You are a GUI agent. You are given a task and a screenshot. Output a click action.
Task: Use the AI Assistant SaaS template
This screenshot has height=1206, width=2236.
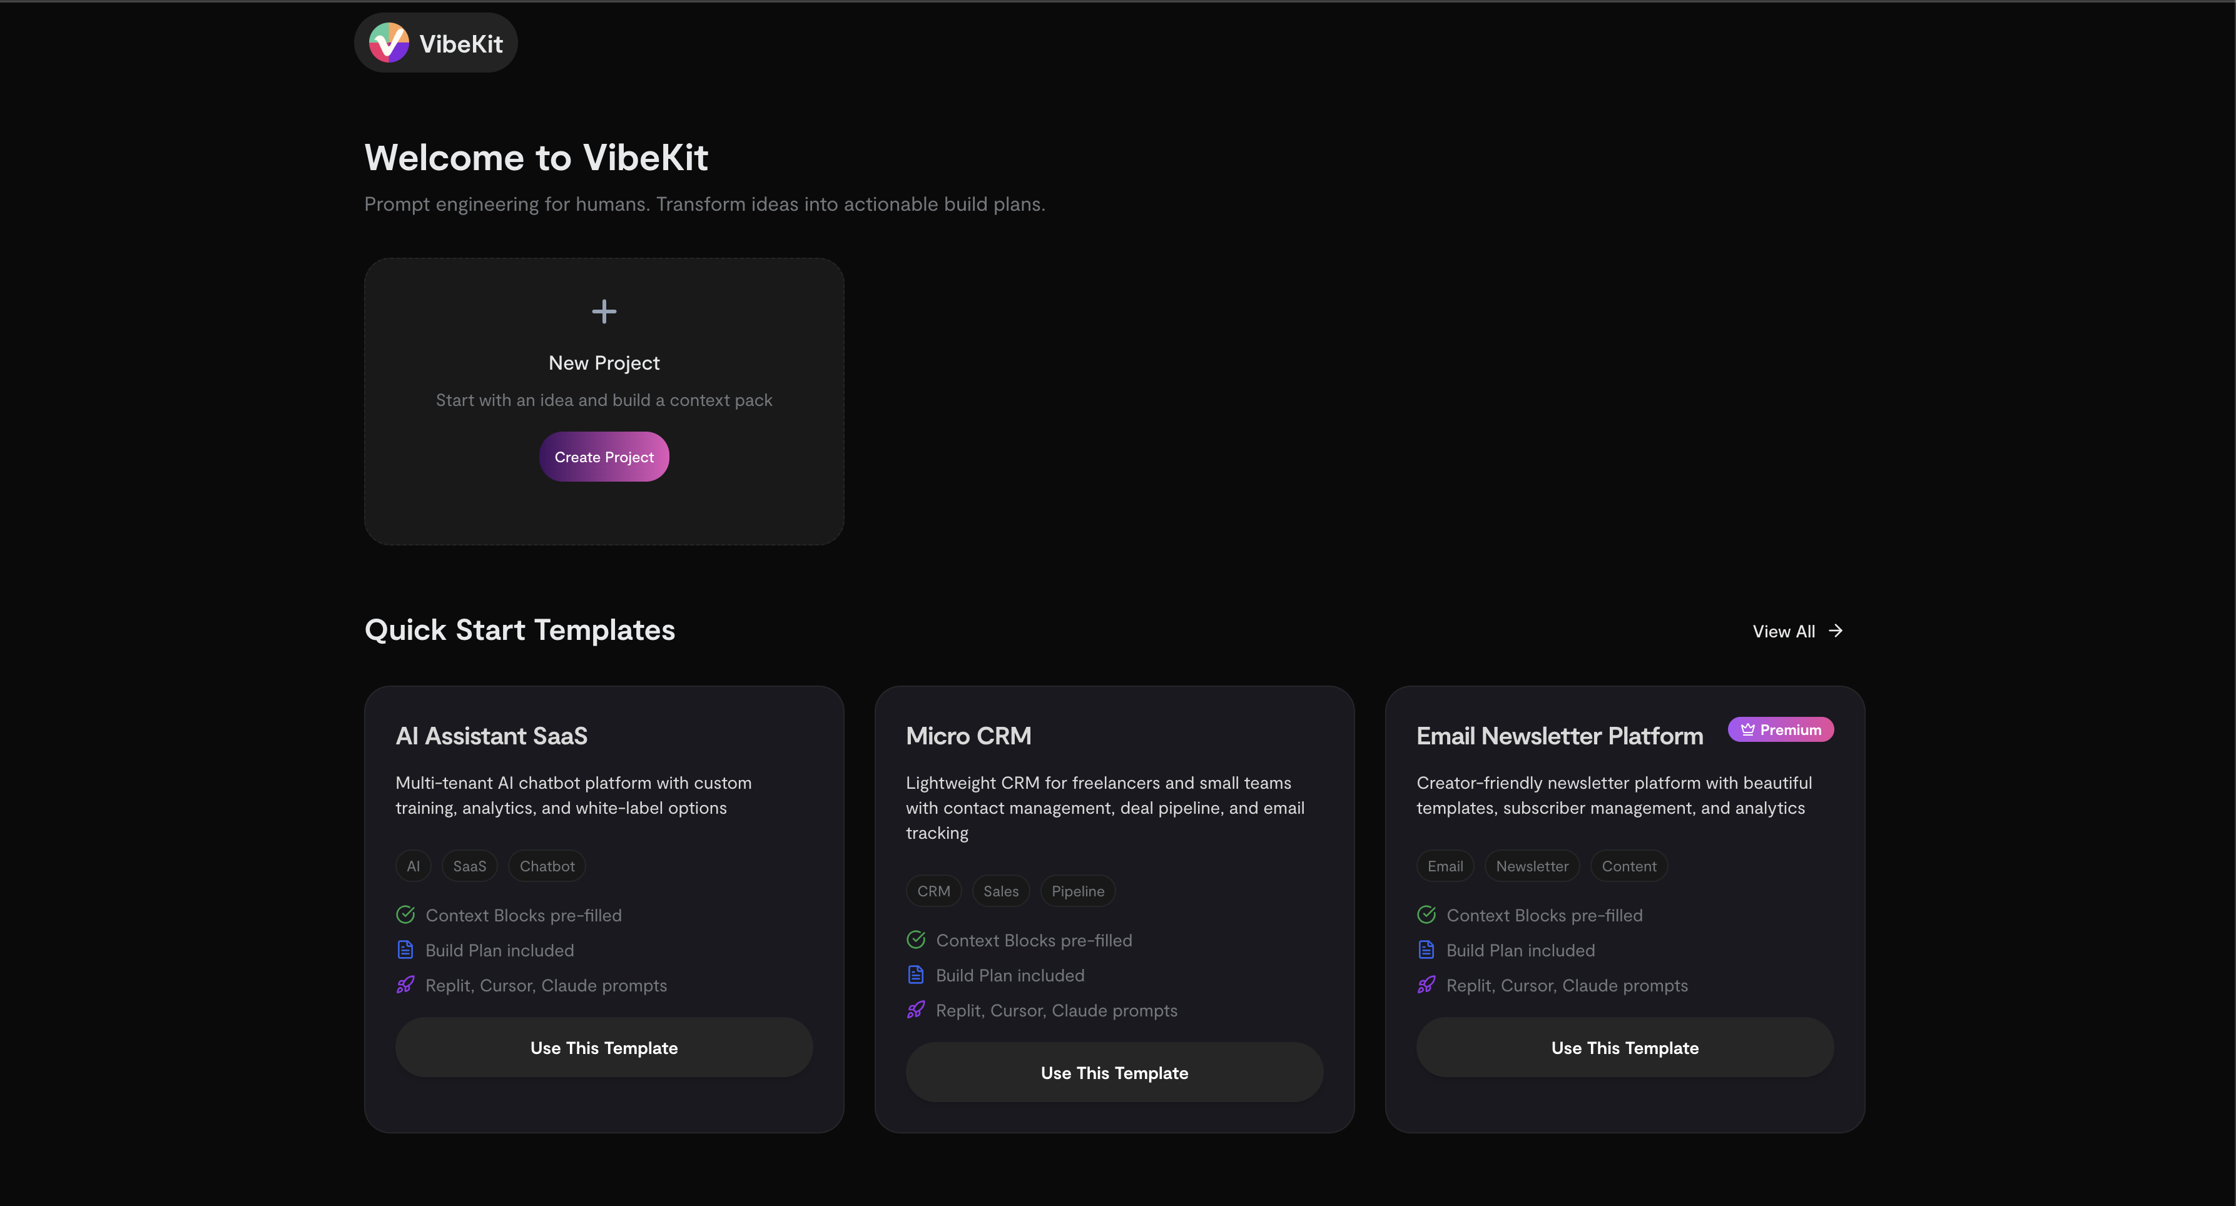[603, 1047]
